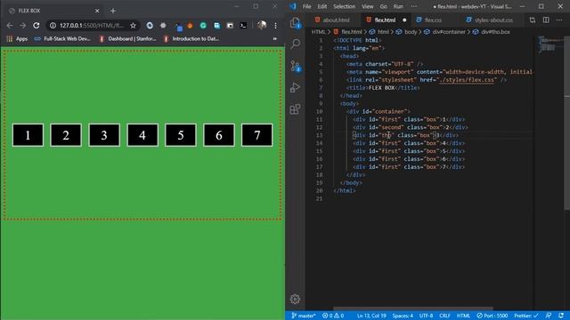Open the VS Code notifications bell
This screenshot has width=570, height=320.
[x=562, y=316]
